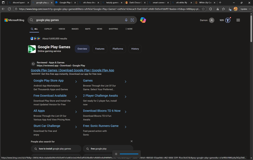Click the Update button in toolbar
253x160 pixels.
point(244,9)
